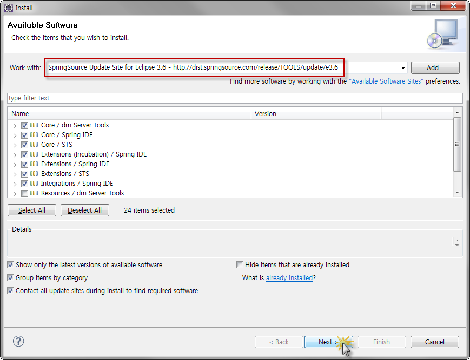Open the Work with site dropdown arrow
The width and height of the screenshot is (470, 360).
(403, 68)
